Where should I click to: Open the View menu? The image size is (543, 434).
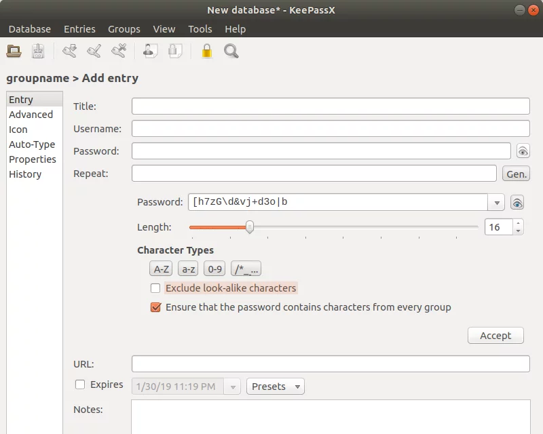point(164,29)
